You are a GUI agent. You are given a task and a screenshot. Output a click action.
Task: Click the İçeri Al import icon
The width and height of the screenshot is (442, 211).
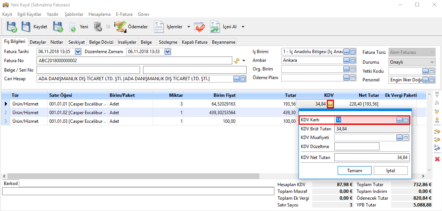pyautogui.click(x=215, y=27)
